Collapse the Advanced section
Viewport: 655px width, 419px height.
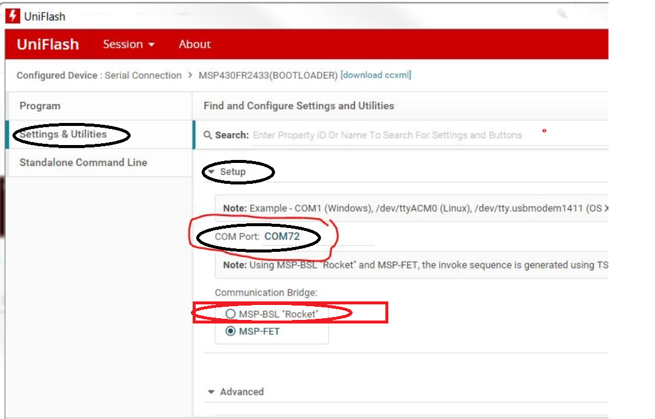(211, 392)
